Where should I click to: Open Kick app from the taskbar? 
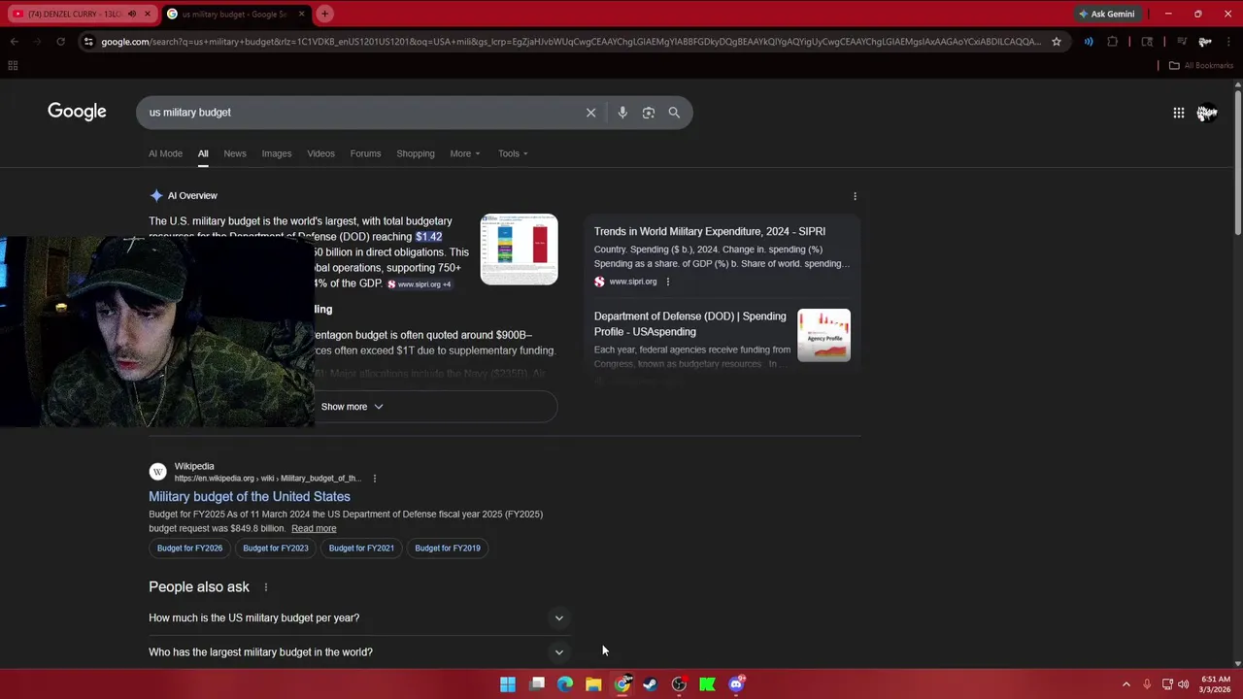pyautogui.click(x=707, y=684)
